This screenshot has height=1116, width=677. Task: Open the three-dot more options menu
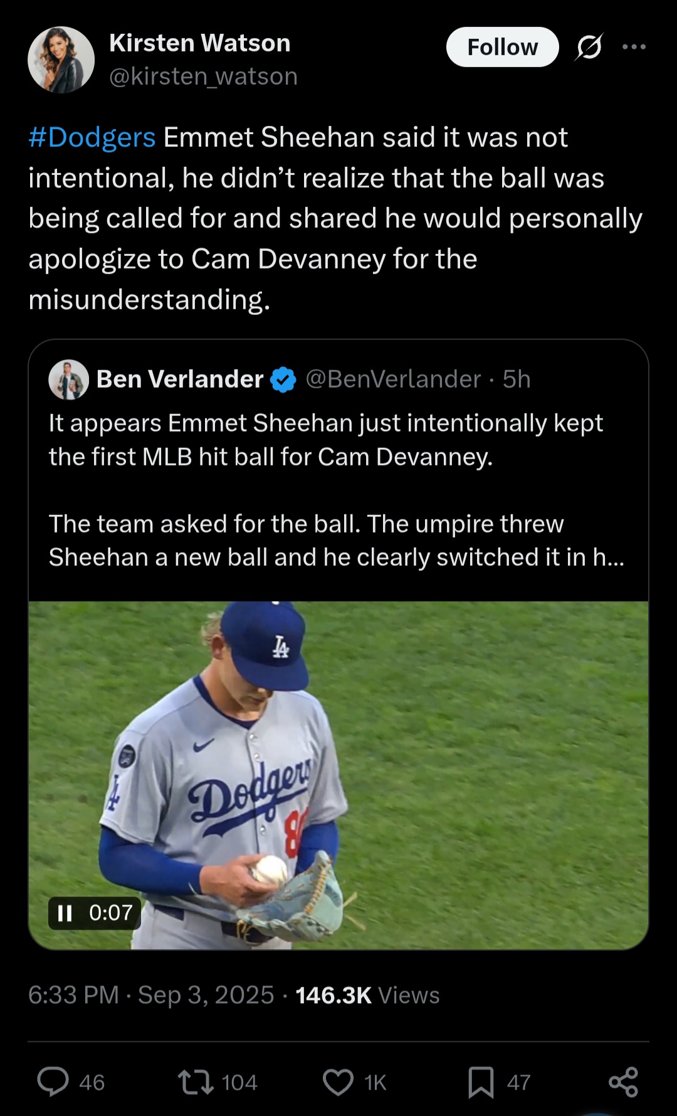(634, 47)
